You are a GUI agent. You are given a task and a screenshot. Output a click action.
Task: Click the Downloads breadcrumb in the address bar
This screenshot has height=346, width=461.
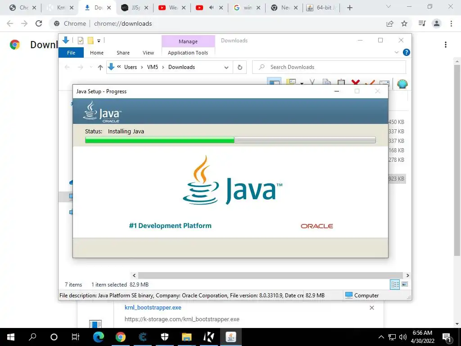[182, 67]
